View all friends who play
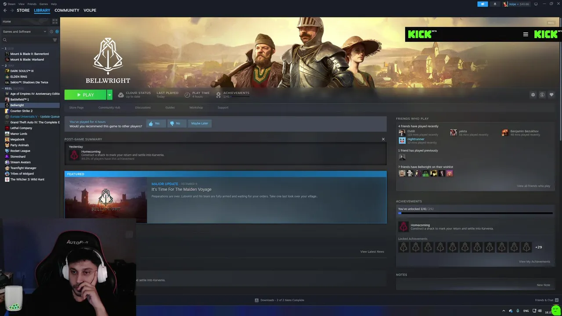The height and width of the screenshot is (316, 562). click(533, 186)
